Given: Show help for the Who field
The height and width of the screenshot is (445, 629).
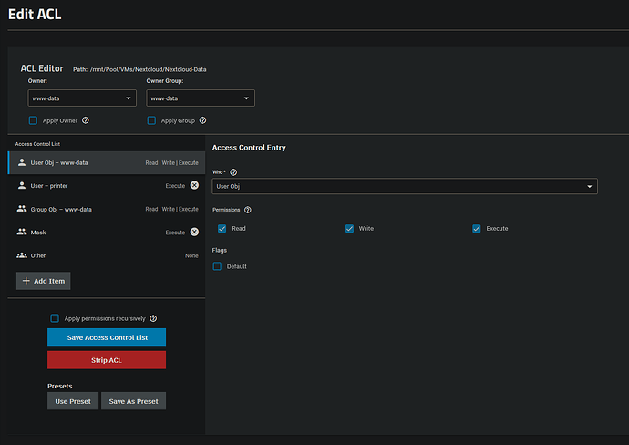Looking at the screenshot, I should (x=233, y=172).
